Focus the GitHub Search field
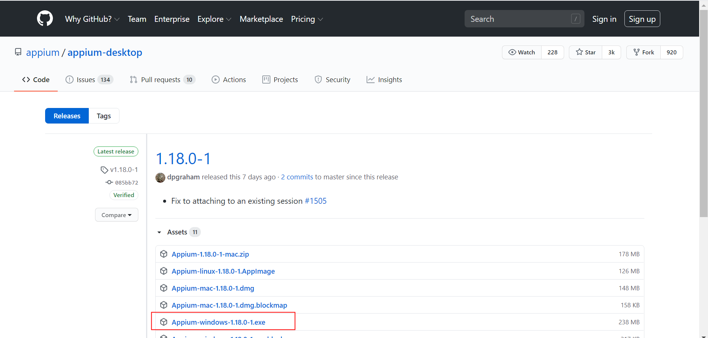Viewport: 708px width, 338px height. coord(524,19)
